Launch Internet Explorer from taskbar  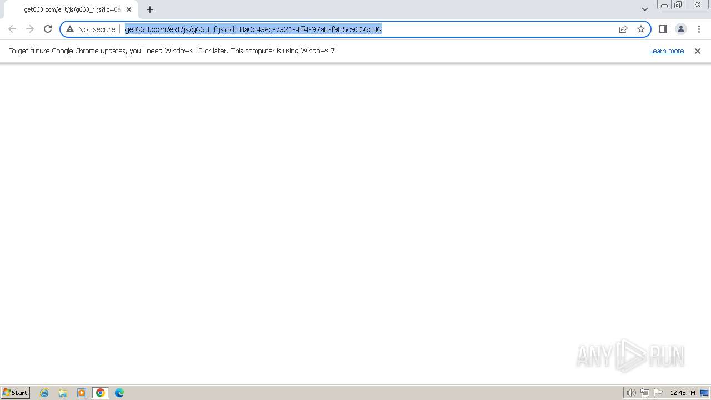click(x=44, y=393)
